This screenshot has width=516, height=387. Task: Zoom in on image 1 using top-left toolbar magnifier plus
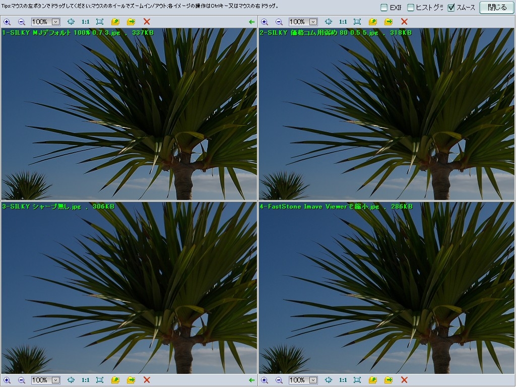(7, 22)
